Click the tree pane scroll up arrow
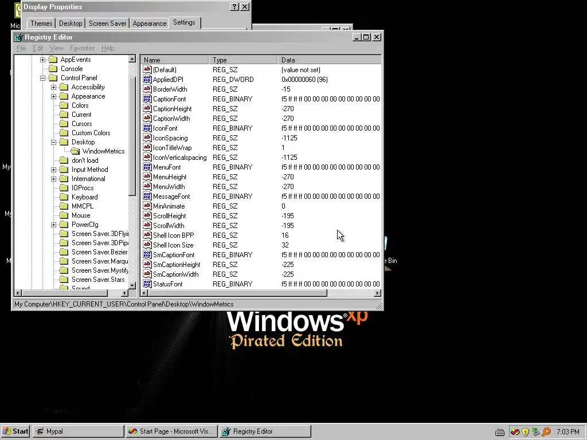The image size is (587, 440). 132,59
